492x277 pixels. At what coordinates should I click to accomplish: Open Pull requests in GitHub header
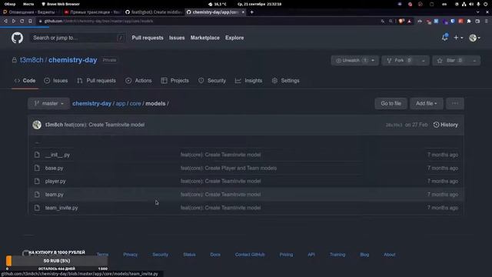(148, 38)
